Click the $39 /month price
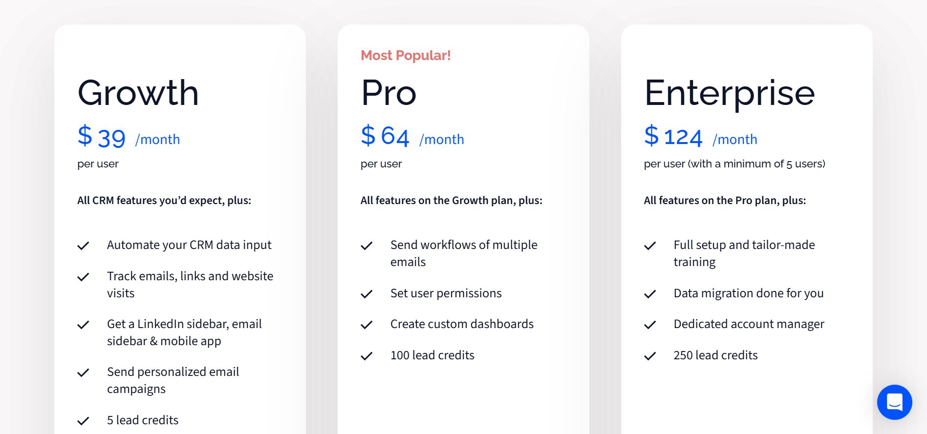This screenshot has height=434, width=927. click(129, 137)
